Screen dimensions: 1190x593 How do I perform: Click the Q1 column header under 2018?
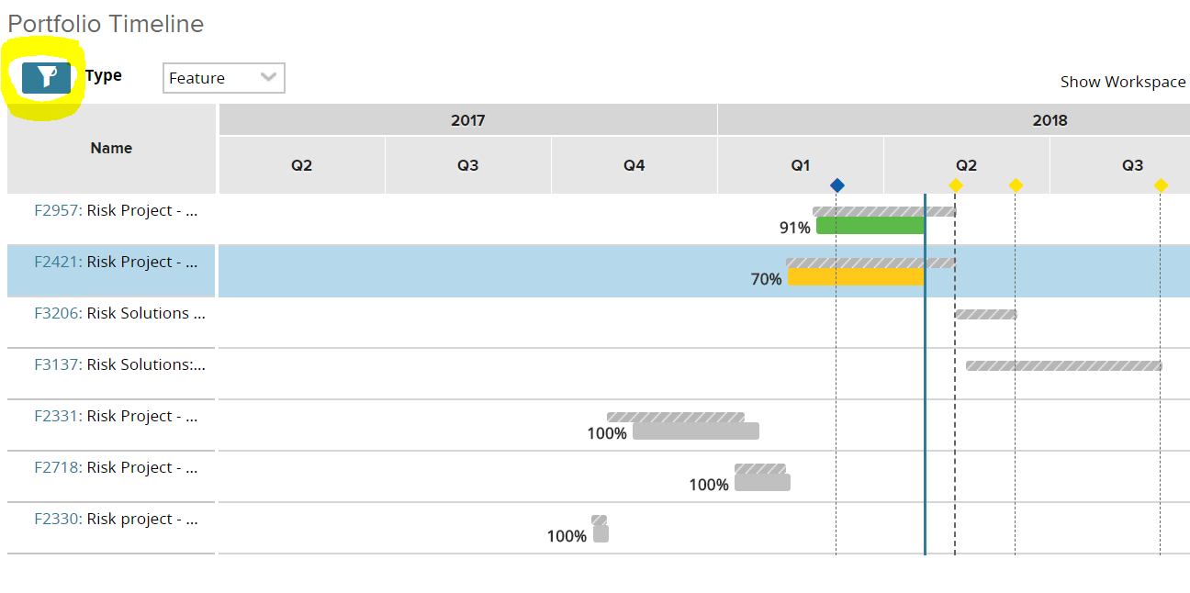(x=800, y=165)
